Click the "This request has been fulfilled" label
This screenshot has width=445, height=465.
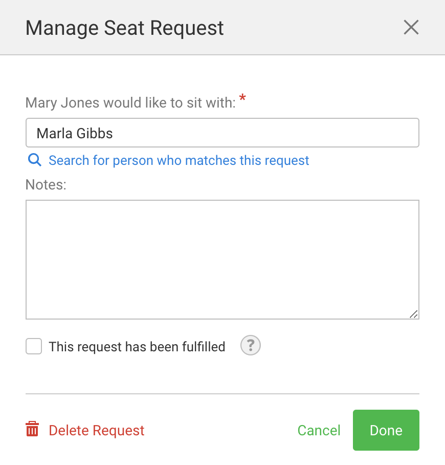pos(137,347)
